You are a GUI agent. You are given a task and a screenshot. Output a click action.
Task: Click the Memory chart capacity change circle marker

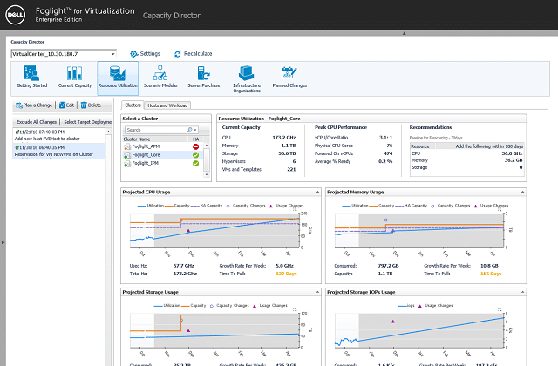coord(385,220)
